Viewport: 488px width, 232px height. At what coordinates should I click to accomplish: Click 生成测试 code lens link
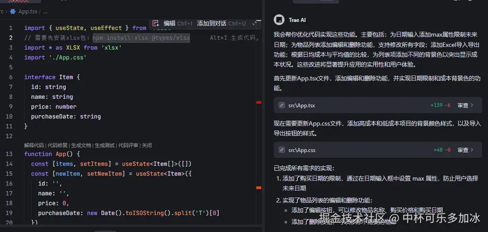coord(105,145)
